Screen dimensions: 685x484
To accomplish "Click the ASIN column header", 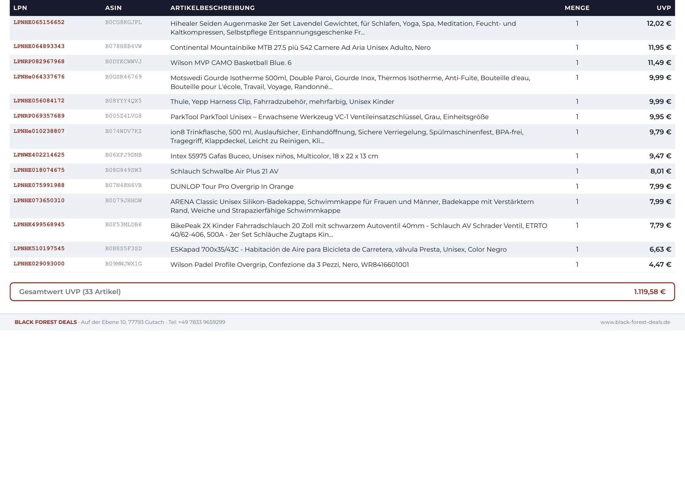I will (x=113, y=8).
